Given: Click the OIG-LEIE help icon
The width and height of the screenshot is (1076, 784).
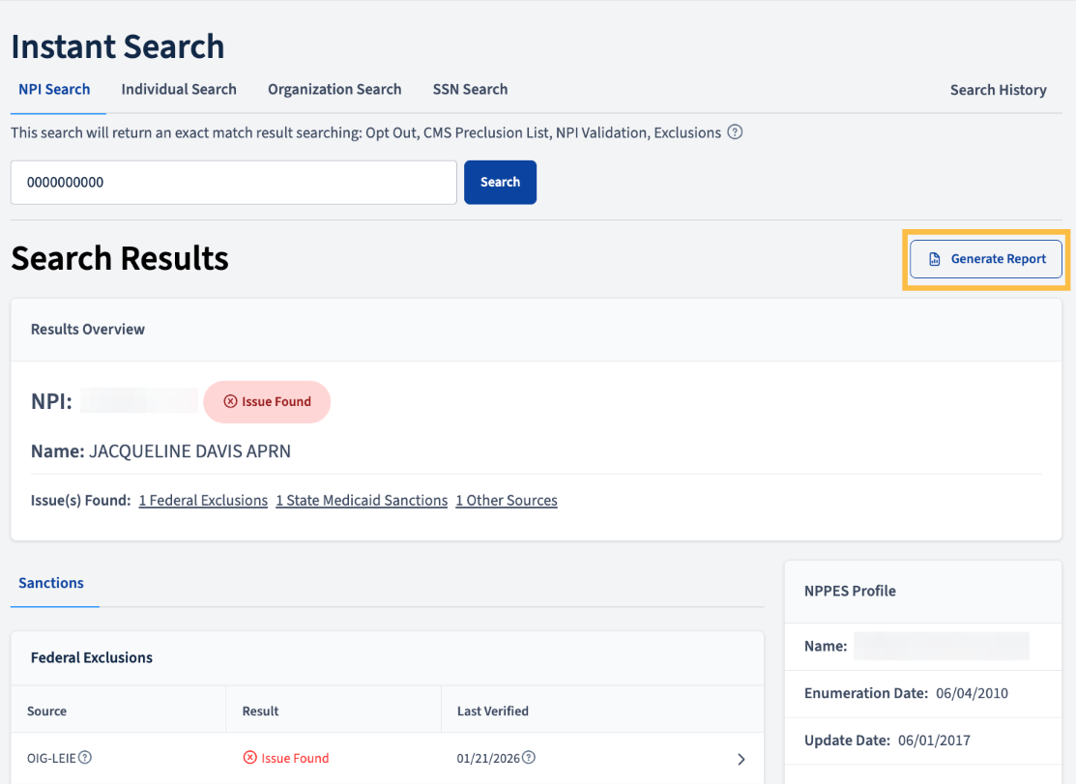Looking at the screenshot, I should click(85, 757).
